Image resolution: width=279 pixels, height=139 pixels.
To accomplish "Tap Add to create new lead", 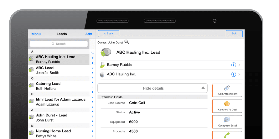I will pyautogui.click(x=89, y=34).
